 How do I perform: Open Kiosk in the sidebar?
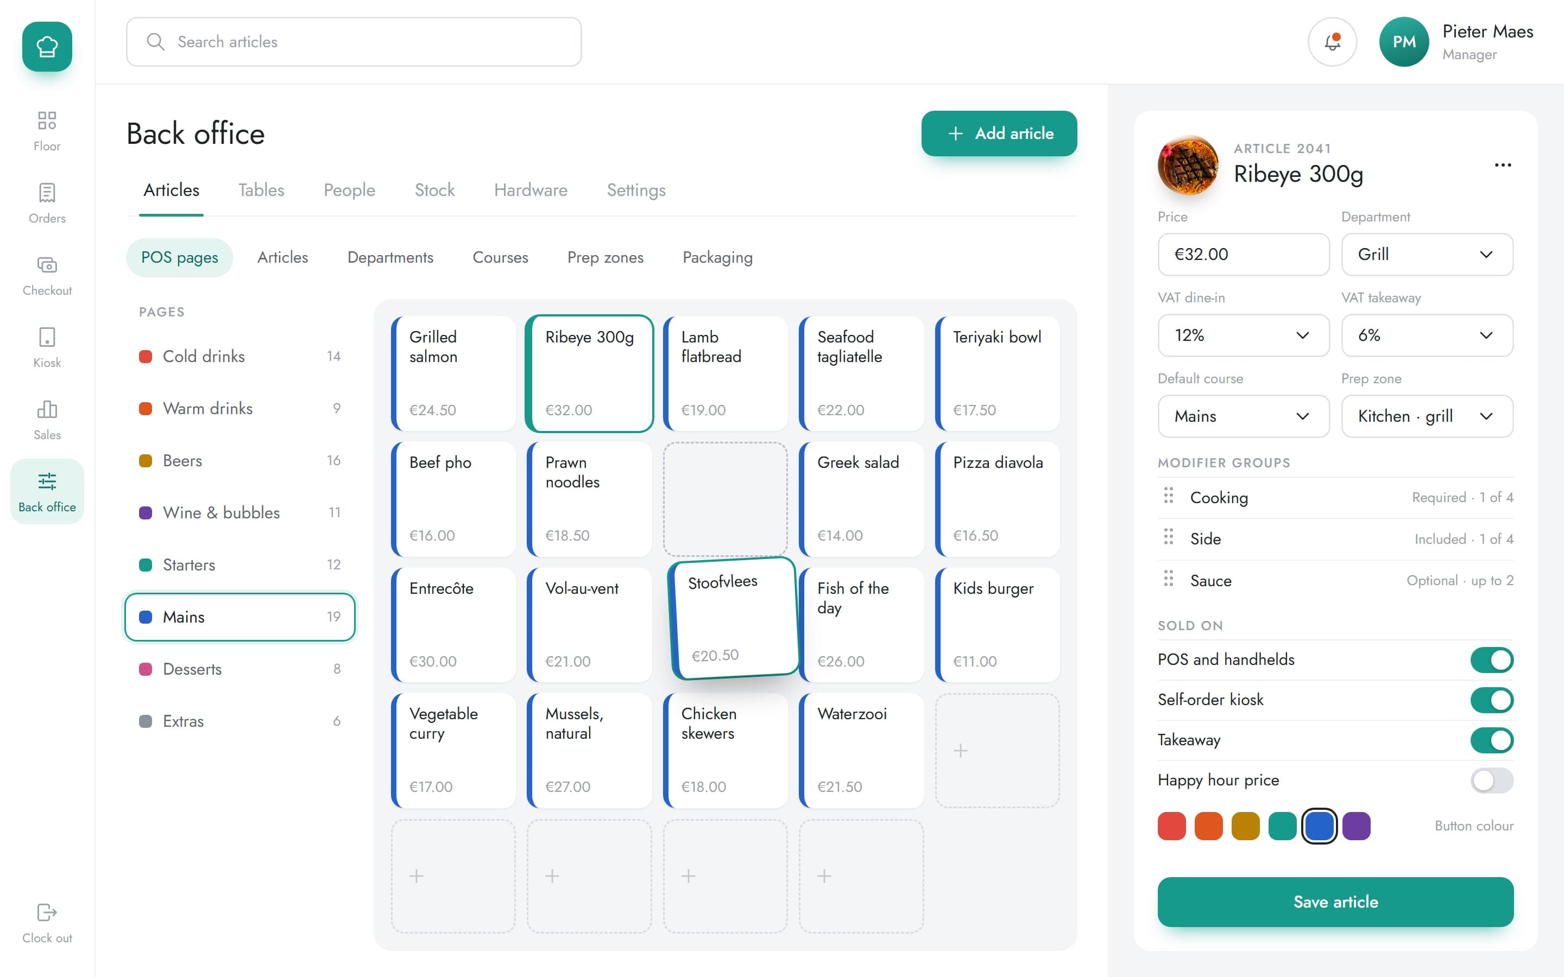(47, 347)
